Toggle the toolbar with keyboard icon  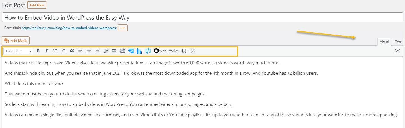click(123, 51)
